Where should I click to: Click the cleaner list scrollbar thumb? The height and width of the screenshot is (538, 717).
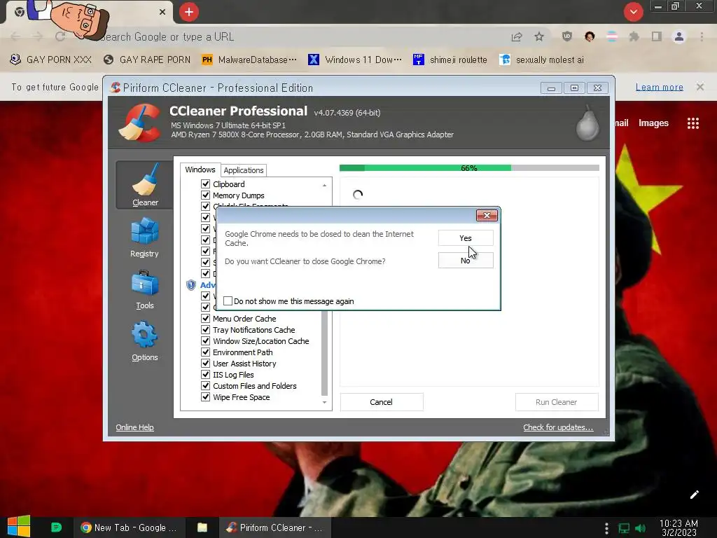[x=325, y=353]
